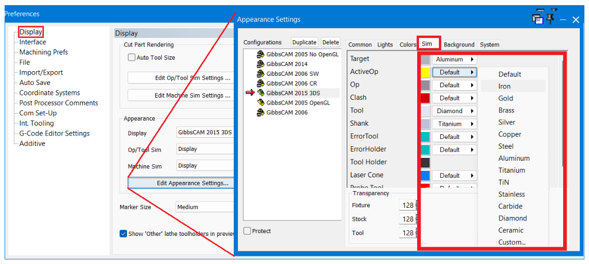Choose Stainless from the material menu
589x264 pixels.
point(513,194)
